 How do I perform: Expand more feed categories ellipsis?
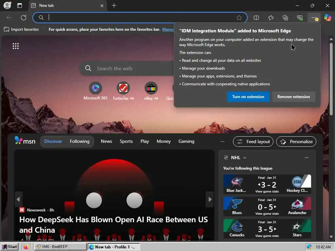(222, 142)
